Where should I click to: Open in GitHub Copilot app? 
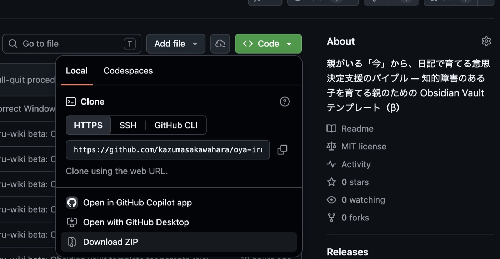(179, 203)
